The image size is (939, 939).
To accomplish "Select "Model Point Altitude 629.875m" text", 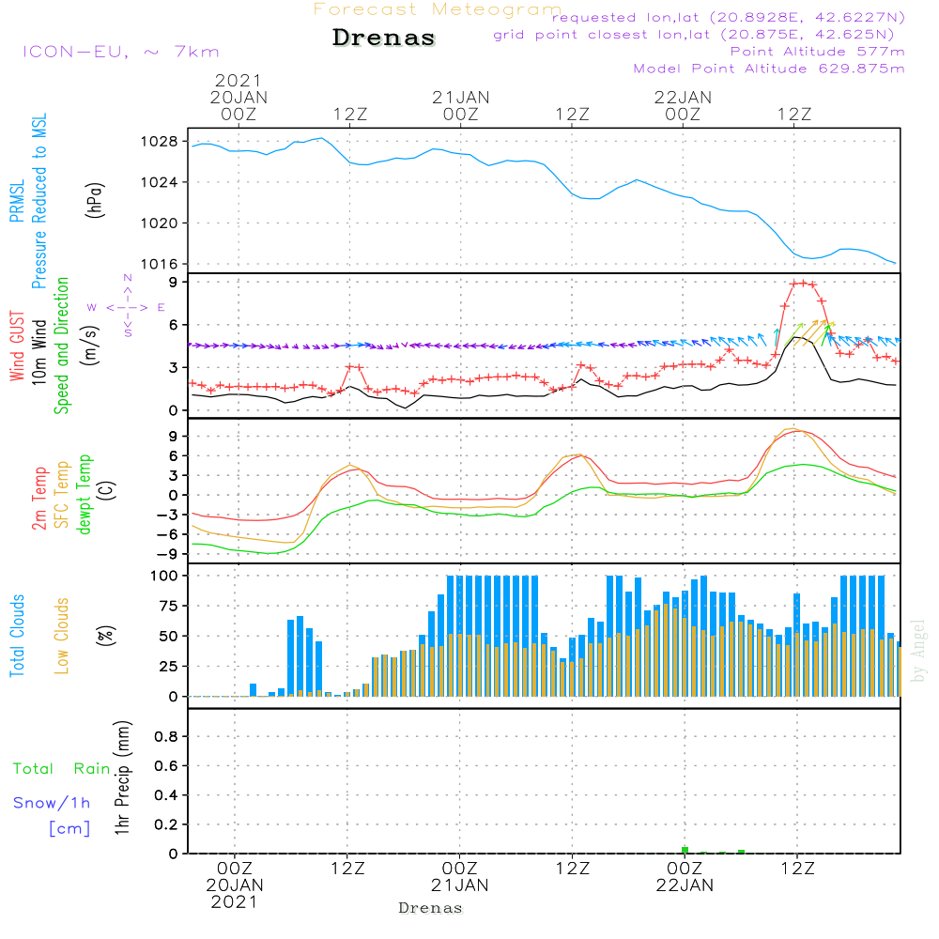I will (x=769, y=69).
